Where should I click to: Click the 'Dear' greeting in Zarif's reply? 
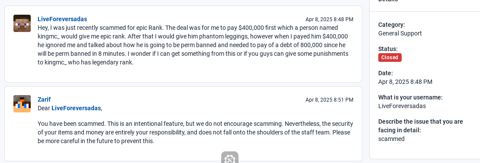pyautogui.click(x=44, y=108)
